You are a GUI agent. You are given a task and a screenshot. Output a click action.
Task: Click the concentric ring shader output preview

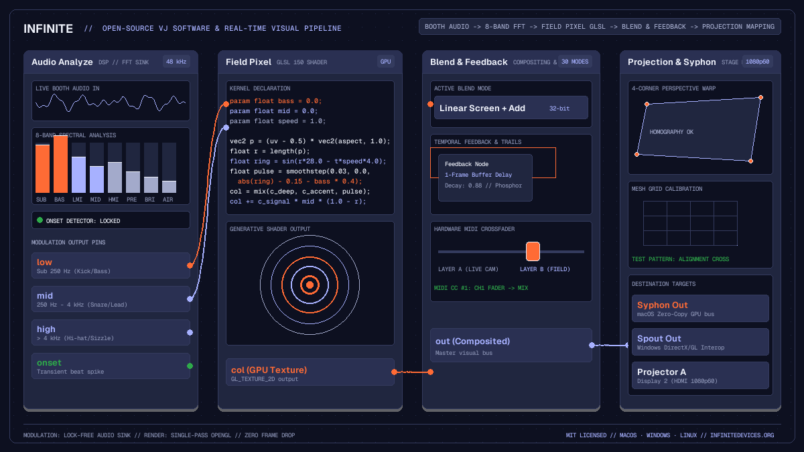pyautogui.click(x=310, y=285)
